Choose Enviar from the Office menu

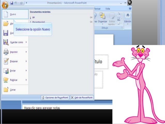click(x=15, y=71)
